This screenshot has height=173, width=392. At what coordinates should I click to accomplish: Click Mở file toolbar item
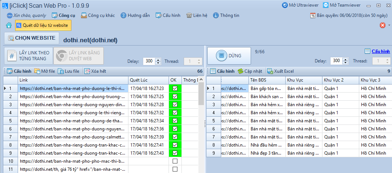point(45,71)
